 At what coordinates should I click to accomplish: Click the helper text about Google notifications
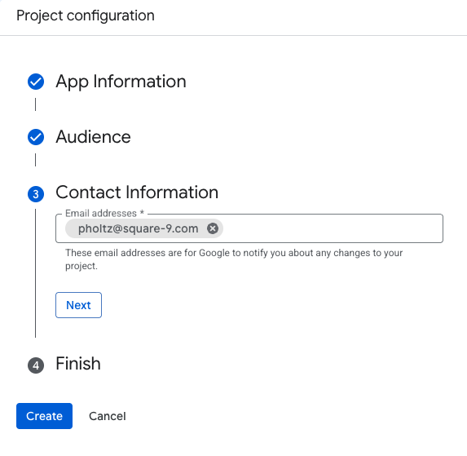coord(234,259)
